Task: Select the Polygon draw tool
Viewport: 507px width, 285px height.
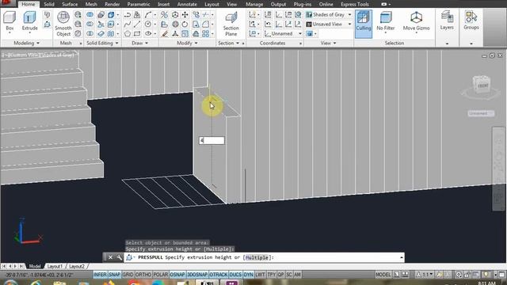Action: click(x=128, y=33)
